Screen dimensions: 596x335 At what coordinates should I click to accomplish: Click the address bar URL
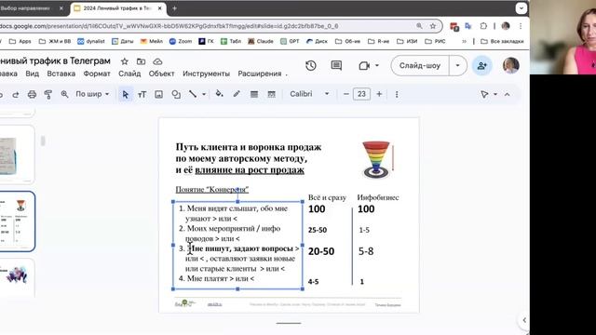click(169, 26)
